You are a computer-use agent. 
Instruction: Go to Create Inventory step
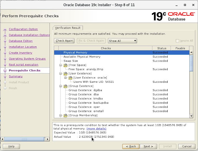21,53
